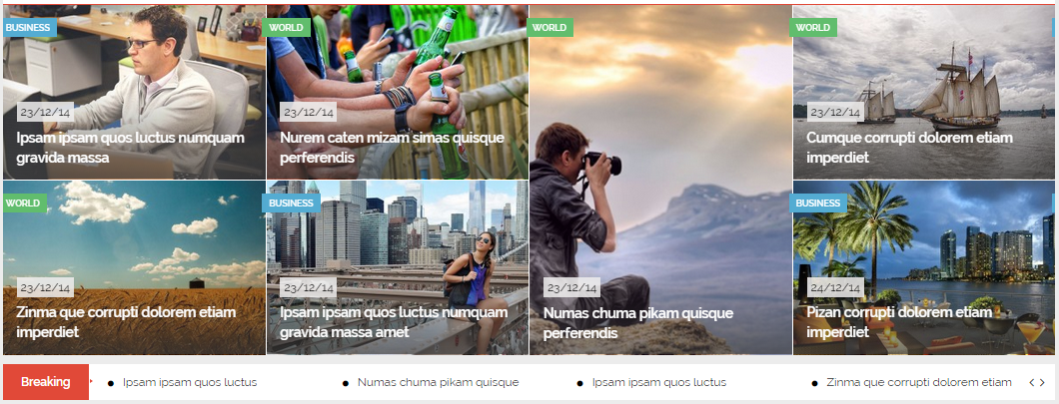
Task: Open 'Ipsam ipsam quos luctus numquam gravida massa amet'
Action: tap(394, 322)
